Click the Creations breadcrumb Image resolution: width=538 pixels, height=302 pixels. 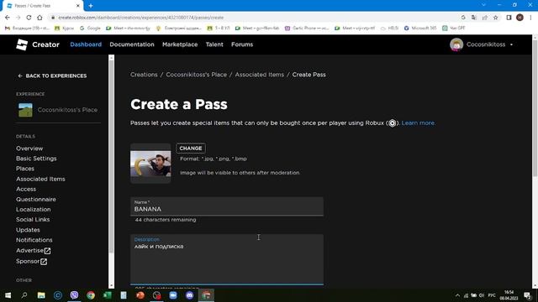click(144, 75)
